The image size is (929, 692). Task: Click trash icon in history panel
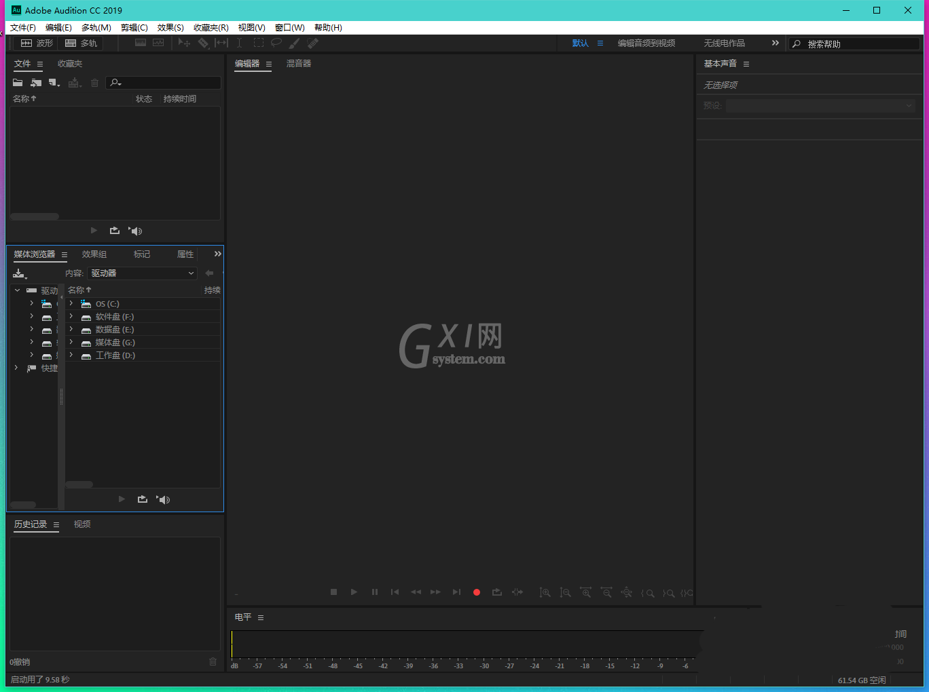pos(213,661)
